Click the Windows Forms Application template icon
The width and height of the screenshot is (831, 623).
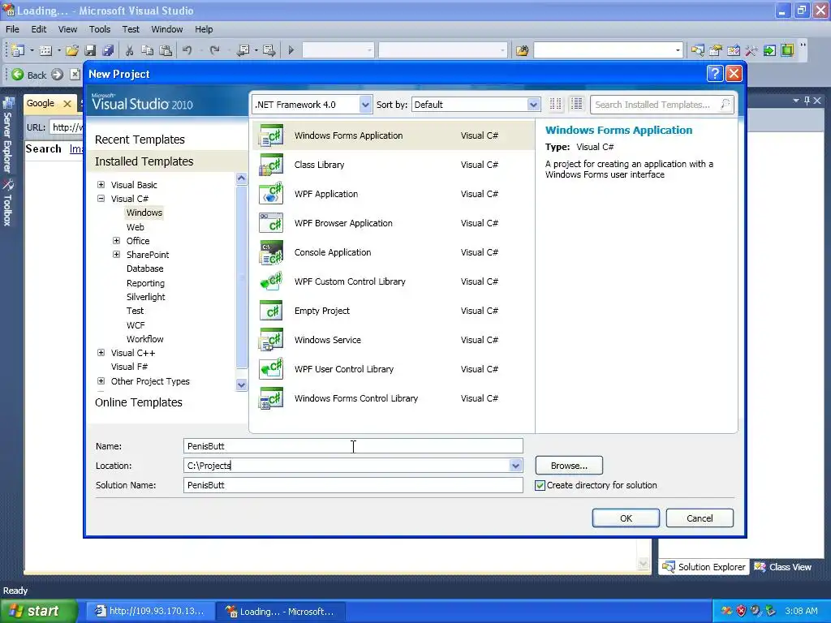pos(271,135)
